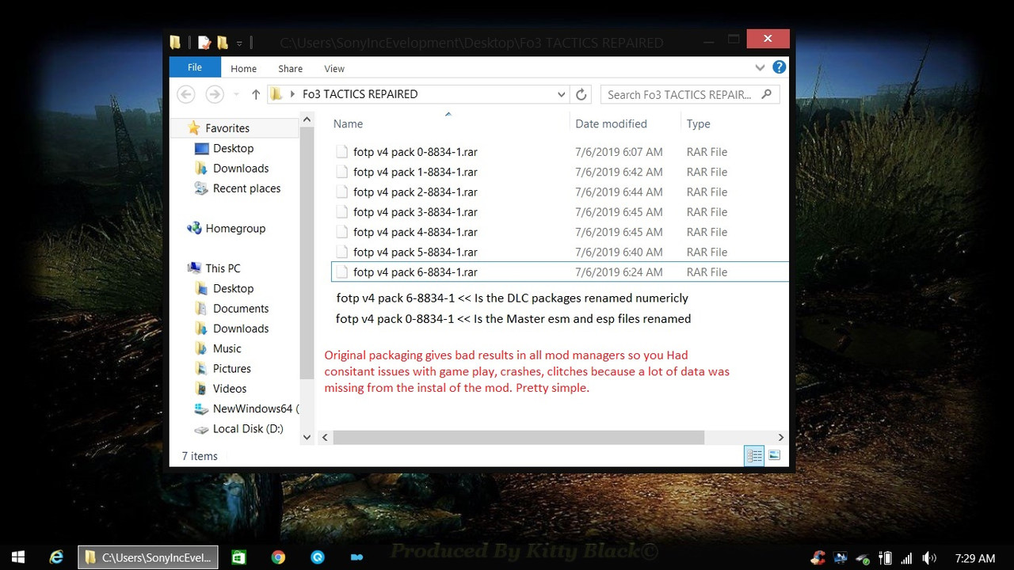Image resolution: width=1014 pixels, height=570 pixels.
Task: Open the recent locations dropdown arrow
Action: [x=236, y=95]
